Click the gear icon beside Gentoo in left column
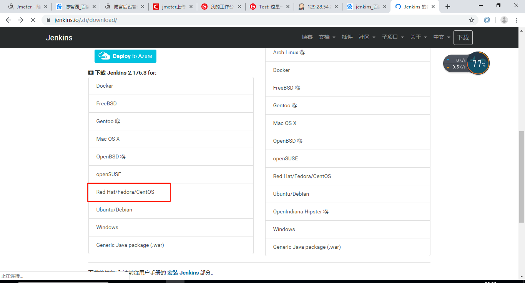This screenshot has height=283, width=525. (118, 121)
